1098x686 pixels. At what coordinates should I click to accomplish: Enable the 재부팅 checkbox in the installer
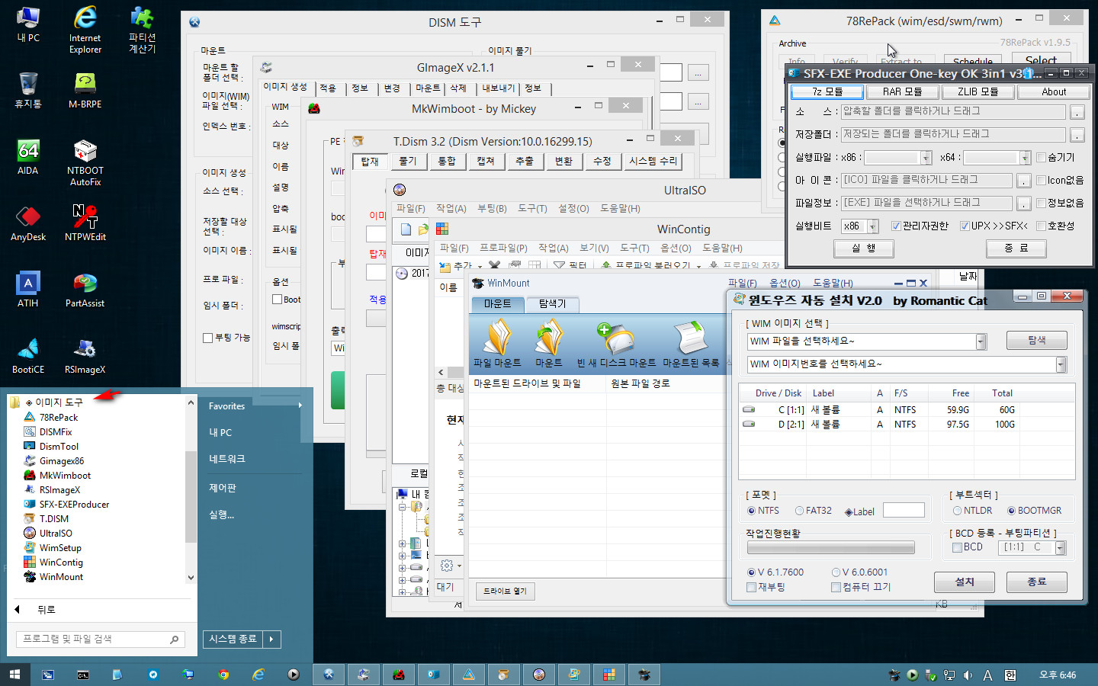(751, 587)
